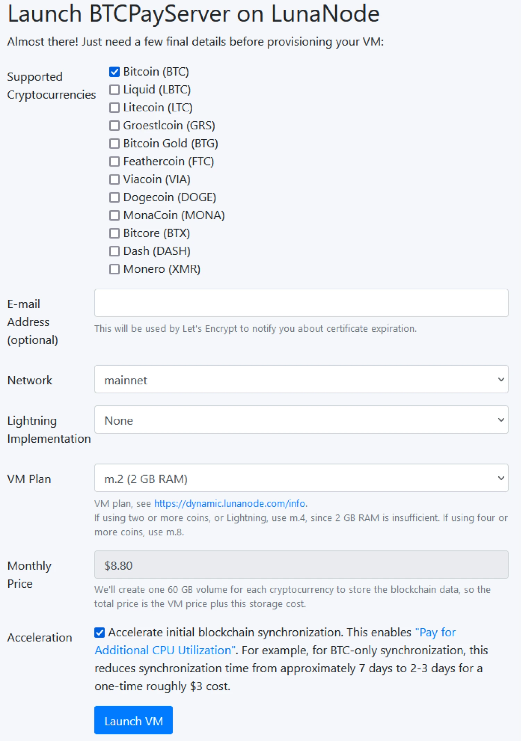
Task: Disable accelerated blockchain synchronization checkbox
Action: coord(100,632)
